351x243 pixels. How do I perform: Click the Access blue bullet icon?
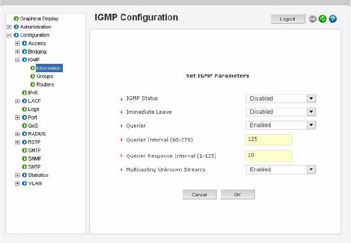25,43
